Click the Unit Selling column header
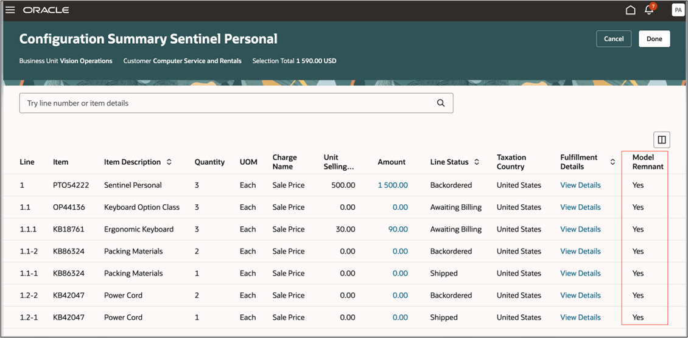 pyautogui.click(x=339, y=162)
